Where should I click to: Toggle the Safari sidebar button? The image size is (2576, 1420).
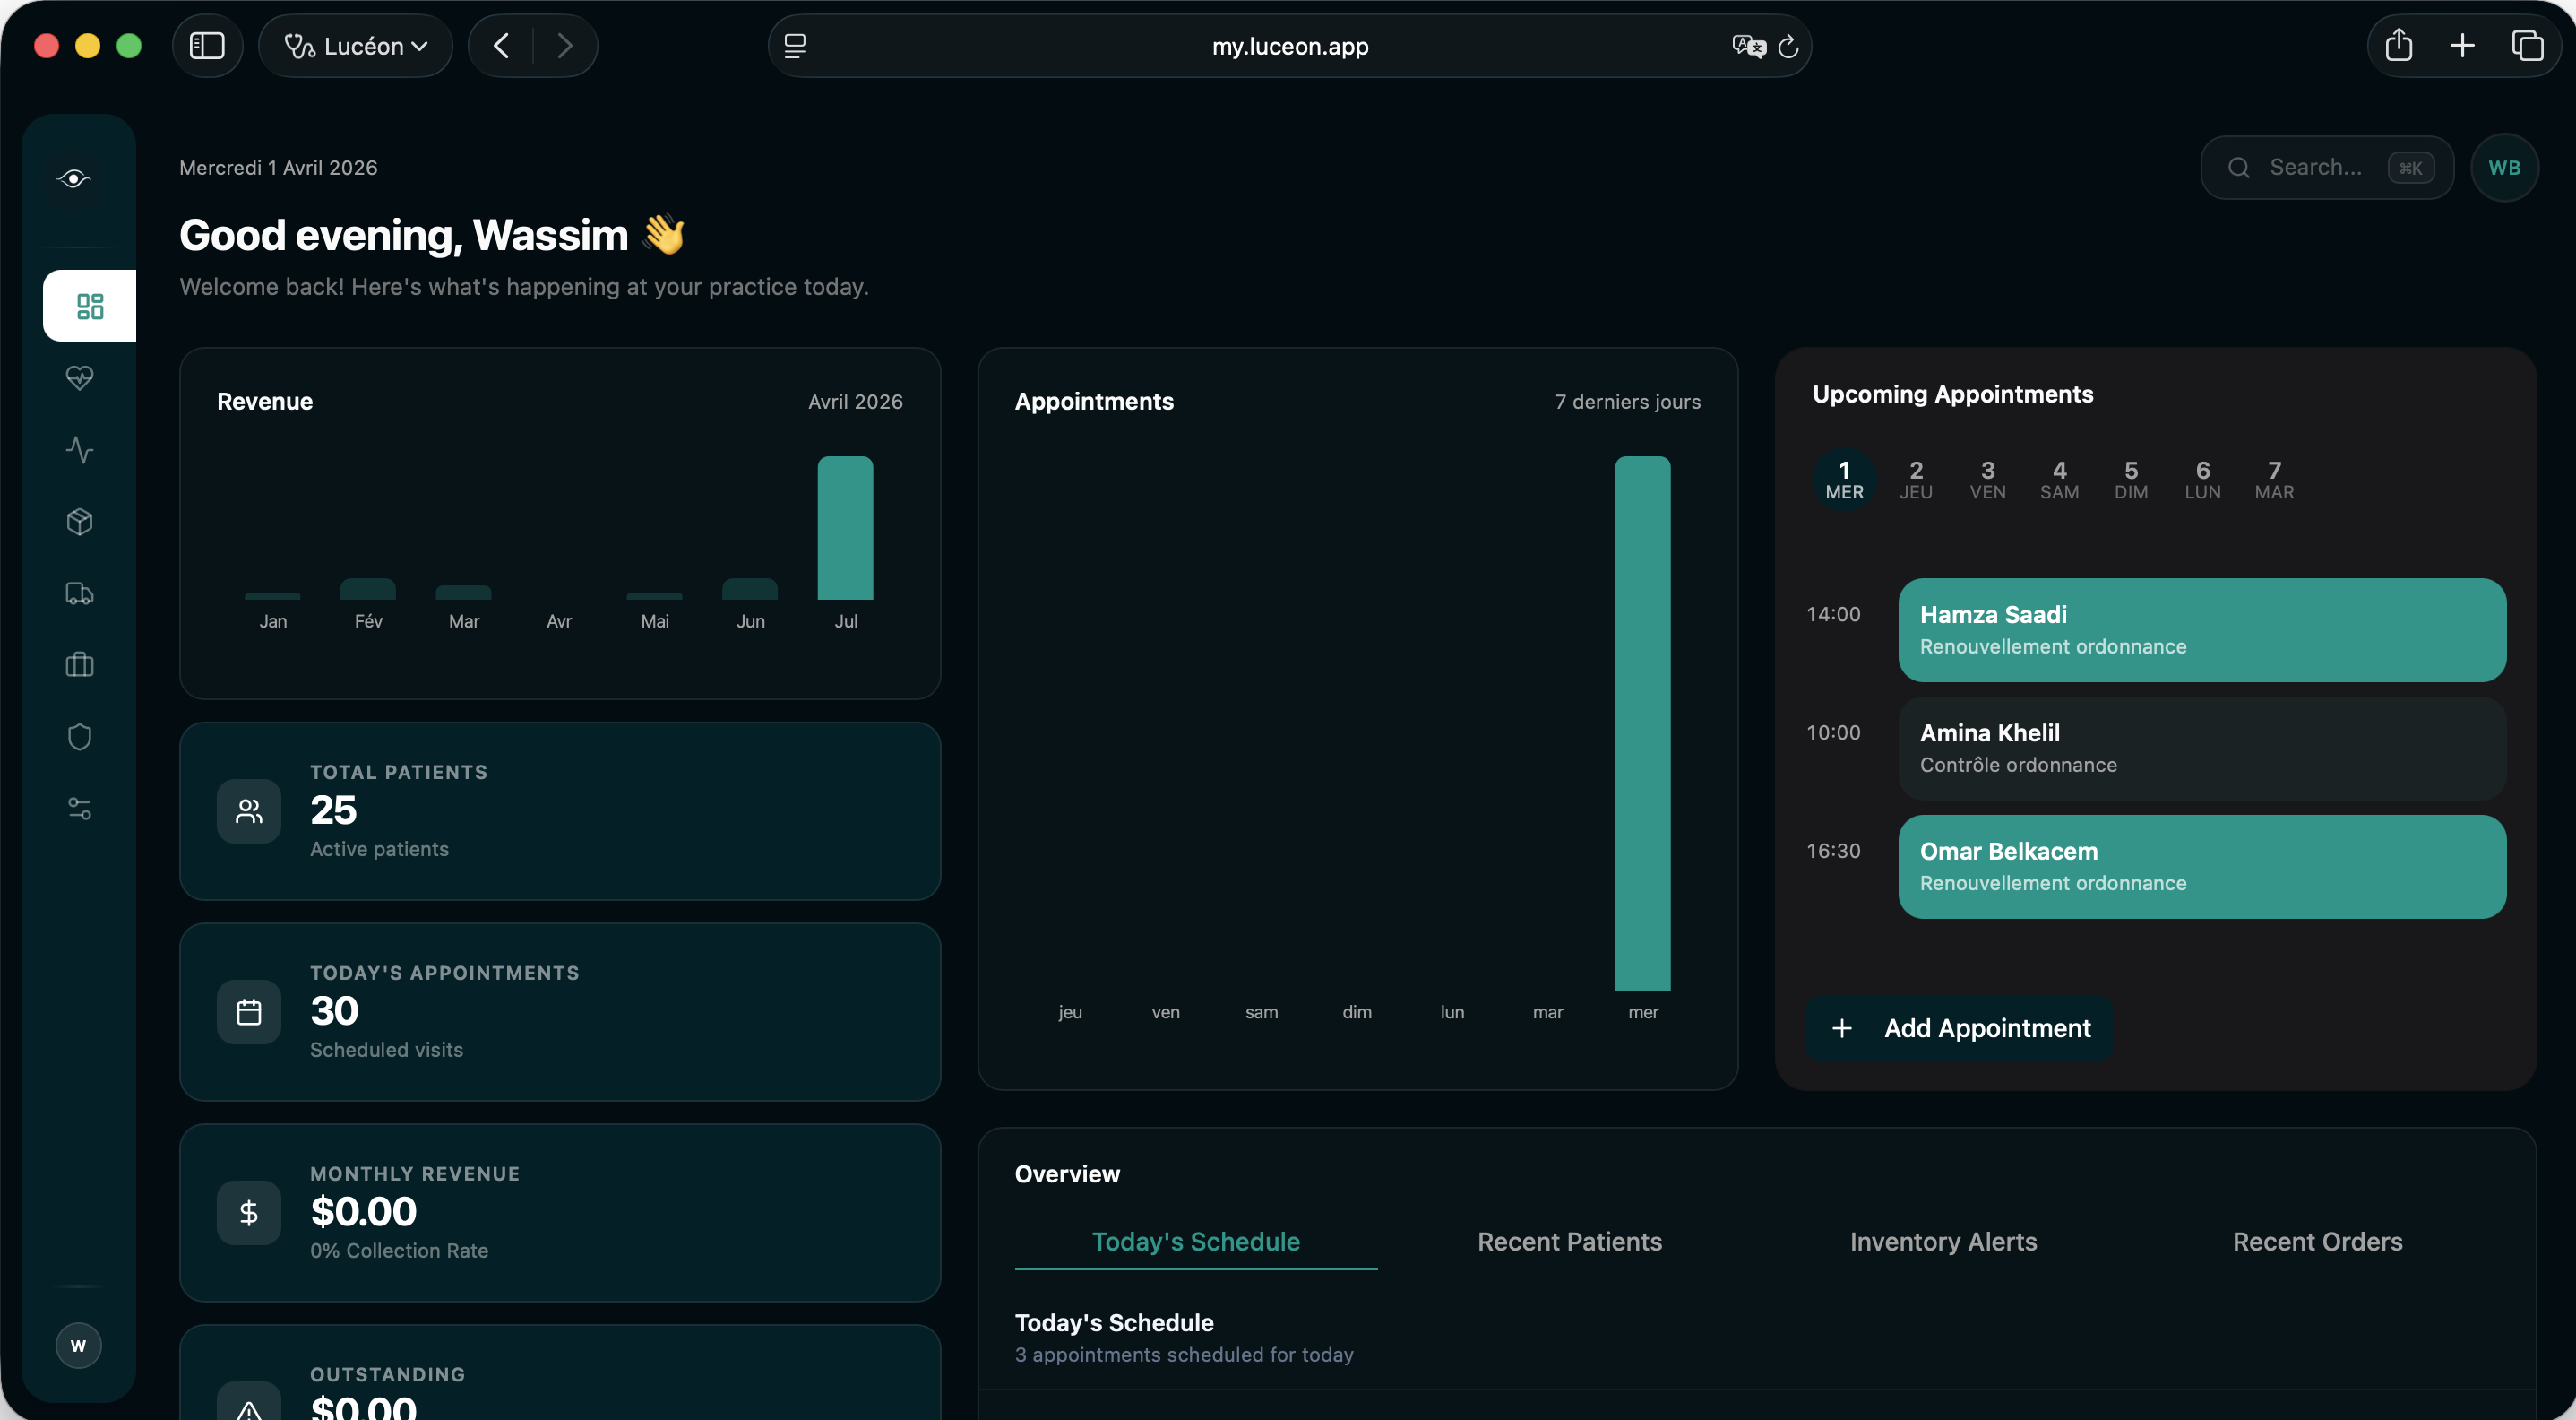(207, 46)
